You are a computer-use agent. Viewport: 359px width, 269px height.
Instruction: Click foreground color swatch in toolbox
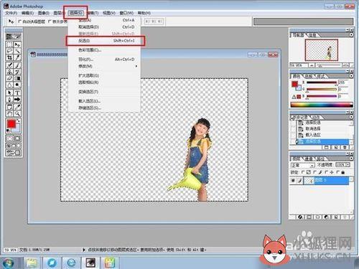pos(11,124)
